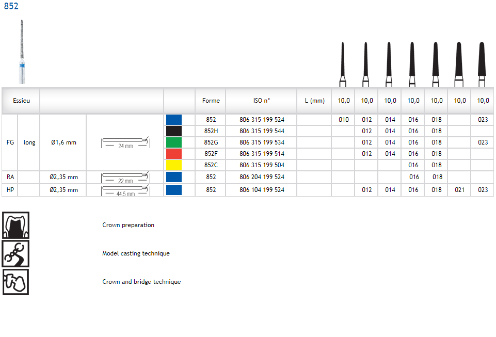This screenshot has width=496, height=337.
Task: Select the thinnest bur silhouette above 010
Action: [x=343, y=64]
